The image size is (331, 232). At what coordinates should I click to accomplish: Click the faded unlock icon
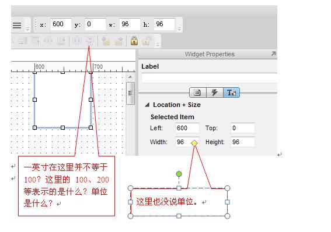147,41
